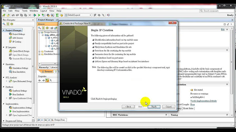Click Vivado Implementation Defaults link
This screenshot has height=132, width=236.
pyautogui.click(x=203, y=101)
